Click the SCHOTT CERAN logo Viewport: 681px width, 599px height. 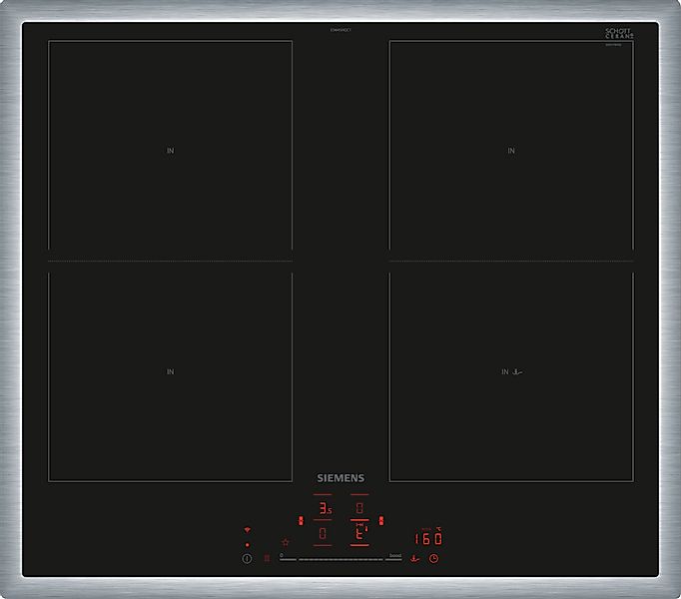pyautogui.click(x=619, y=33)
